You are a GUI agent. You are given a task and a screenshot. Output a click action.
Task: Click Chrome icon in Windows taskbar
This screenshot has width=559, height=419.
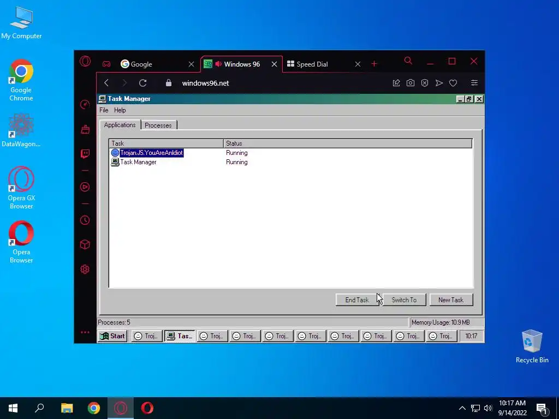pyautogui.click(x=94, y=408)
